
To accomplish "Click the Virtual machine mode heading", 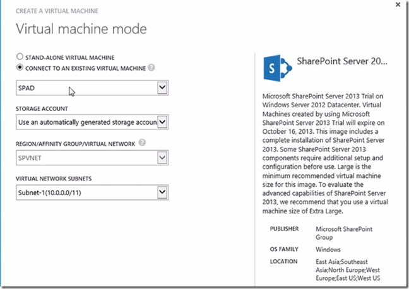I will click(81, 28).
